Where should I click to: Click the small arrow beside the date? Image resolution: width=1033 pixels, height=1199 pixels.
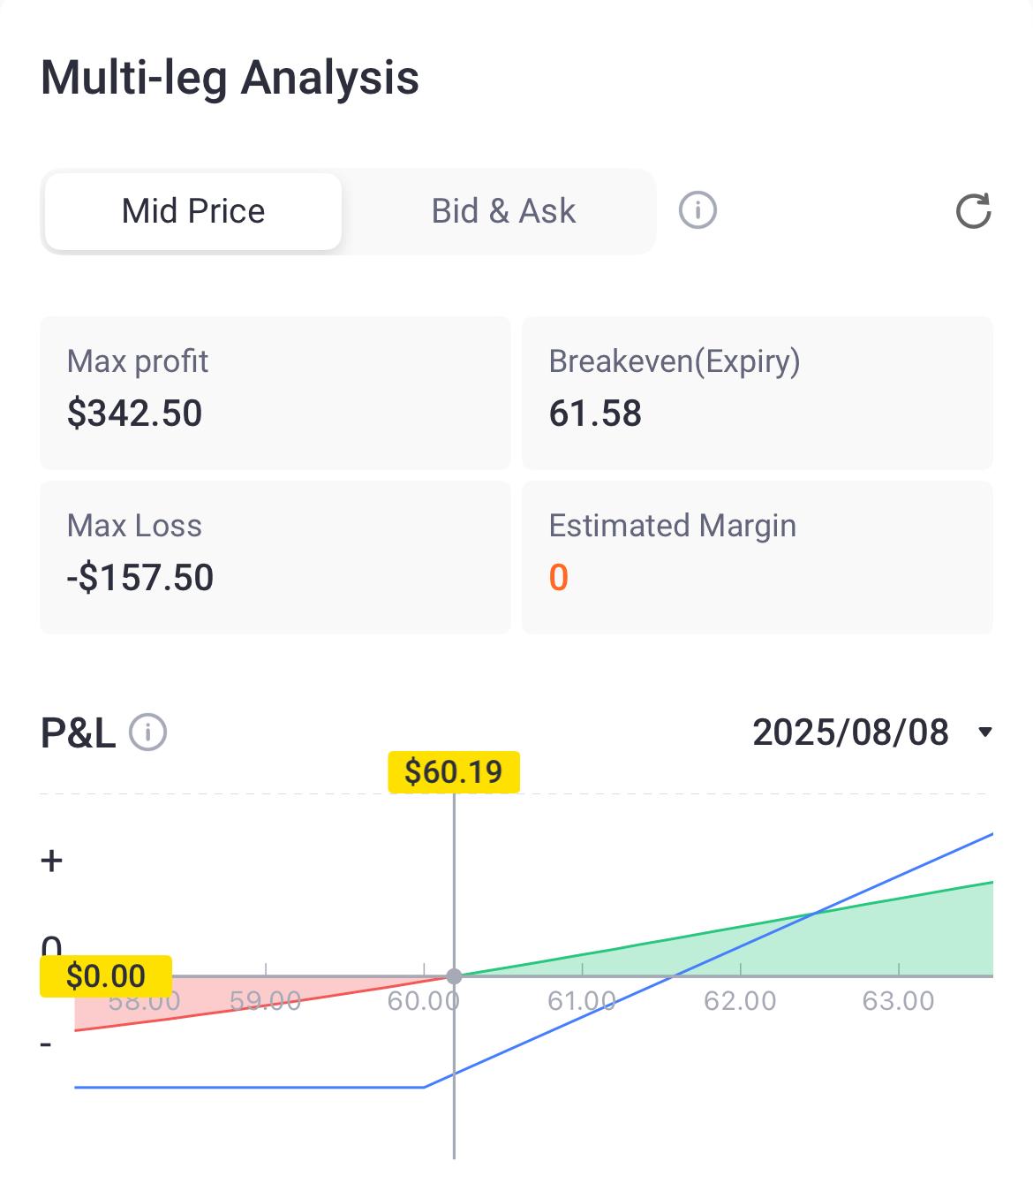pyautogui.click(x=985, y=732)
